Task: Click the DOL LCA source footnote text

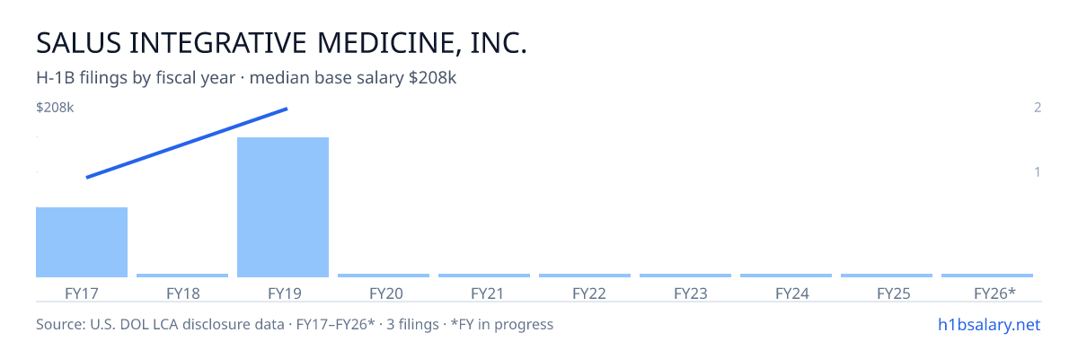Action: 295,324
